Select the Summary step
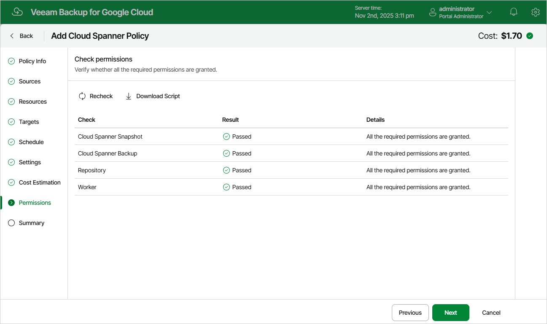Viewport: 547px width, 324px height. pyautogui.click(x=32, y=223)
